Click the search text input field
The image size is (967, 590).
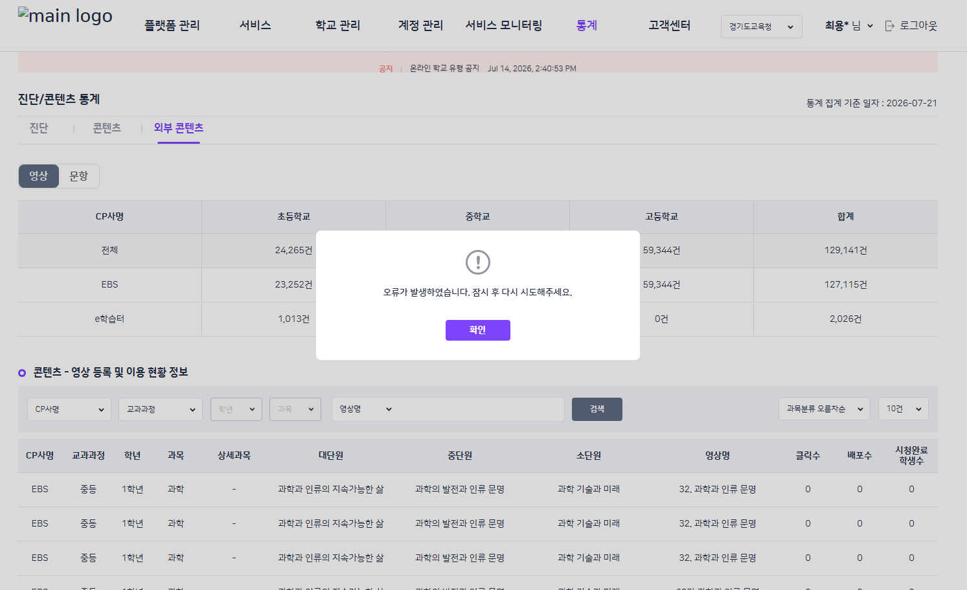481,409
